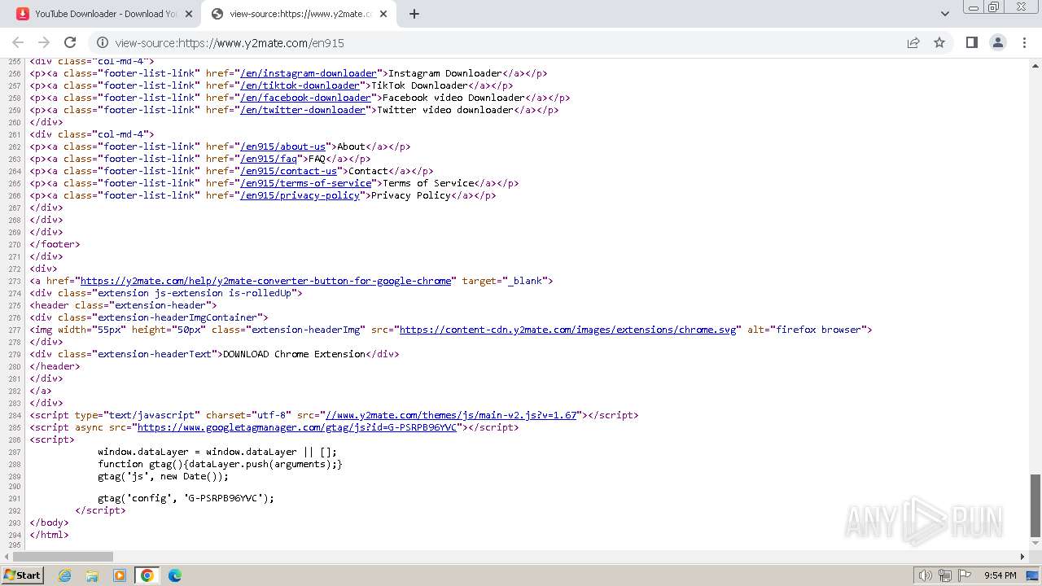This screenshot has width=1042, height=586.
Task: Open the /en/instagram-downloader link
Action: click(309, 73)
